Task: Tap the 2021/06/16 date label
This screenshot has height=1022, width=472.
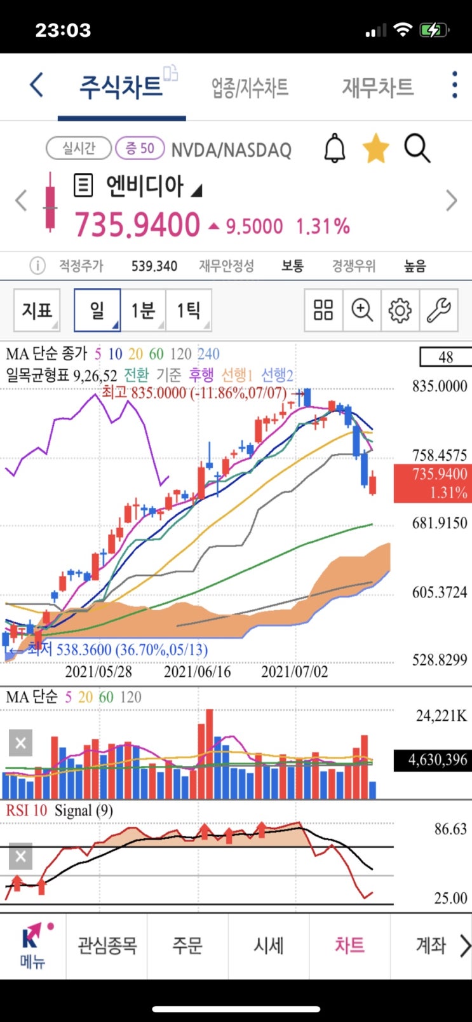Action: pos(197,671)
